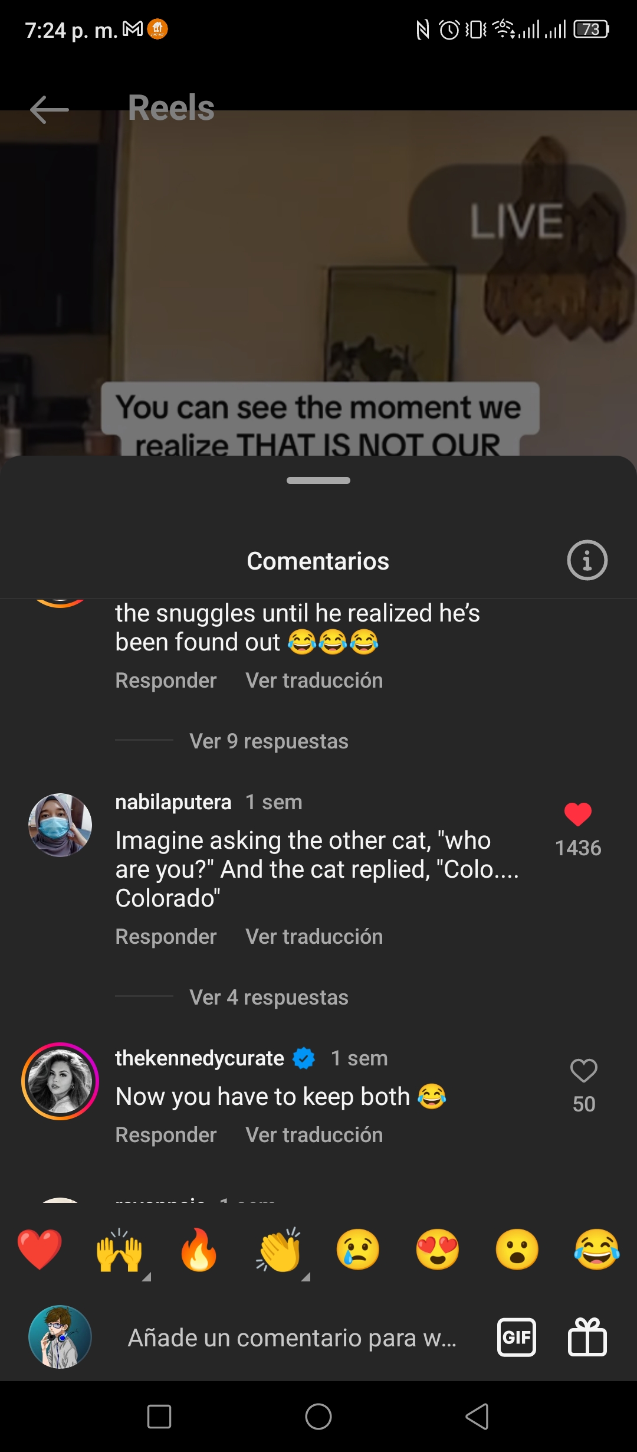
Task: Tap the Android home navigation button
Action: pyautogui.click(x=318, y=1417)
